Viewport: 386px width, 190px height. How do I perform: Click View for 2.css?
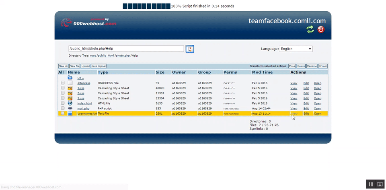point(294,93)
